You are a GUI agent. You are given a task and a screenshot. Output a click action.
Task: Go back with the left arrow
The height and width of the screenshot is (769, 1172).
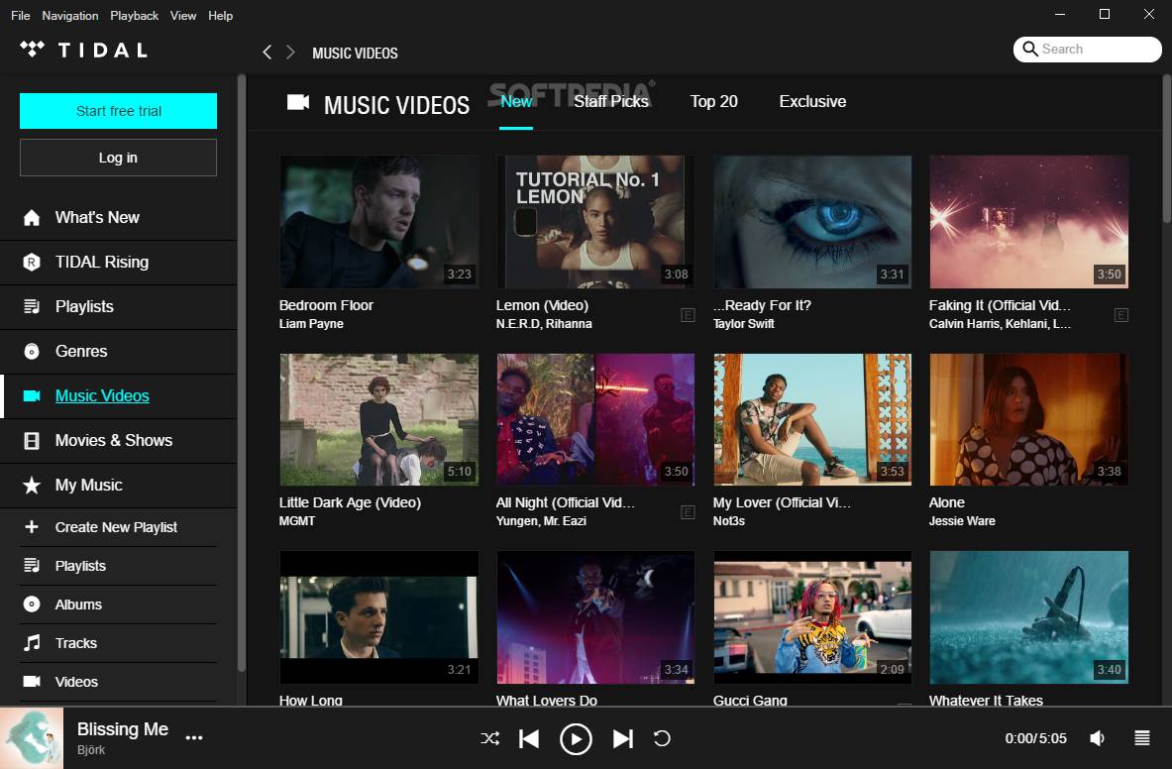[x=266, y=52]
